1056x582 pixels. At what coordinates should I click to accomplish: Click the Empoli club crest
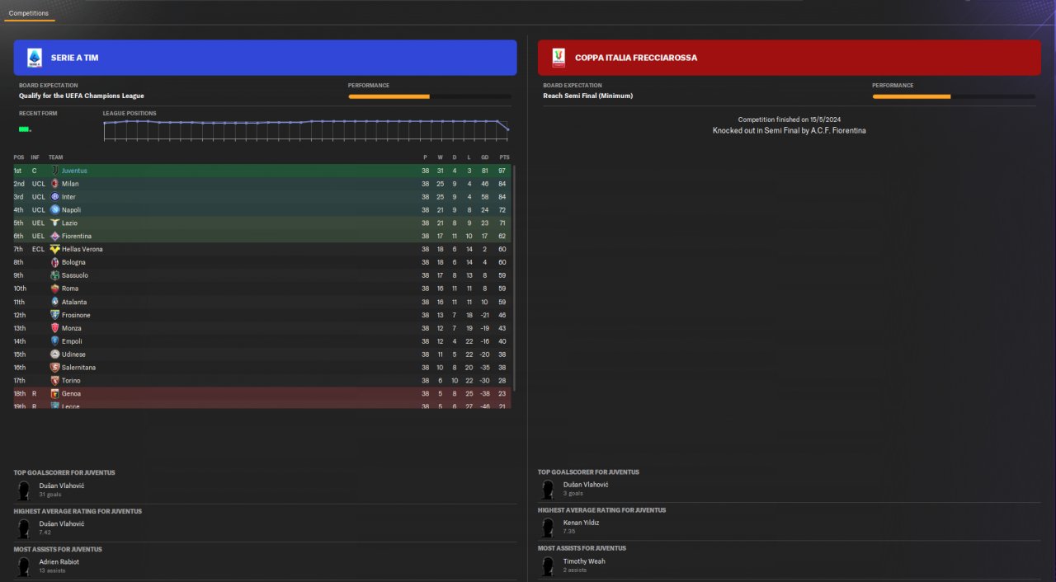click(x=54, y=341)
